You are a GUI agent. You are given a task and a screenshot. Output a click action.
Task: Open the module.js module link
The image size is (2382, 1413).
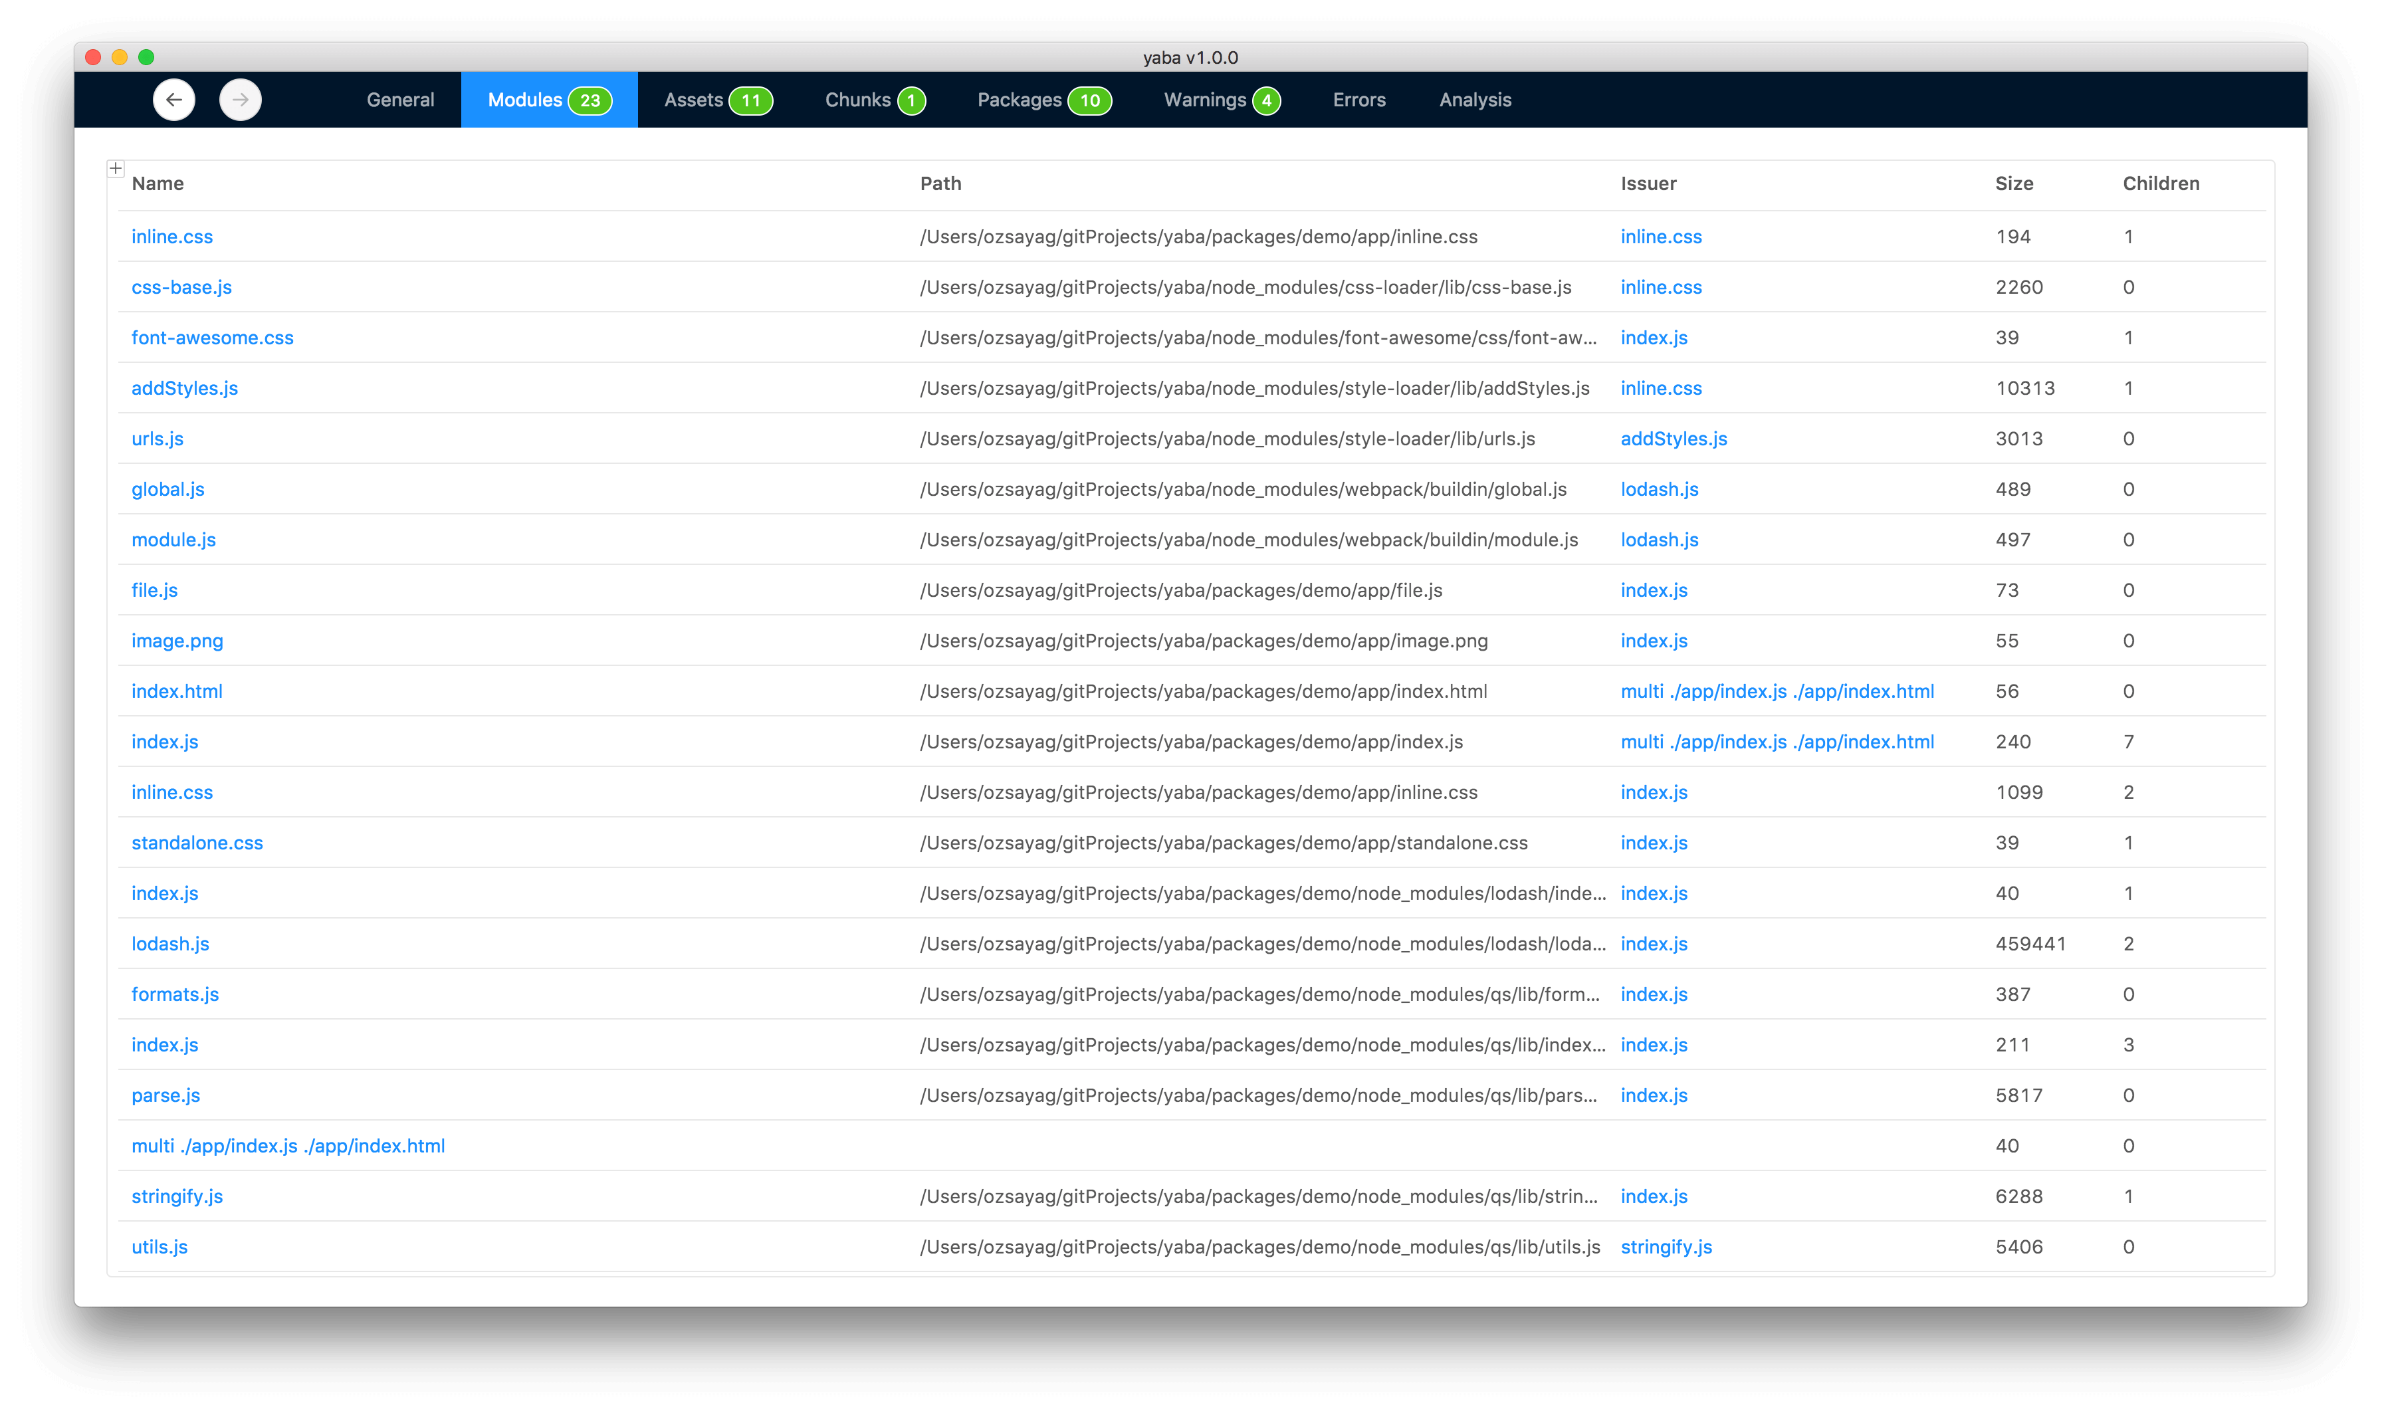click(x=173, y=540)
